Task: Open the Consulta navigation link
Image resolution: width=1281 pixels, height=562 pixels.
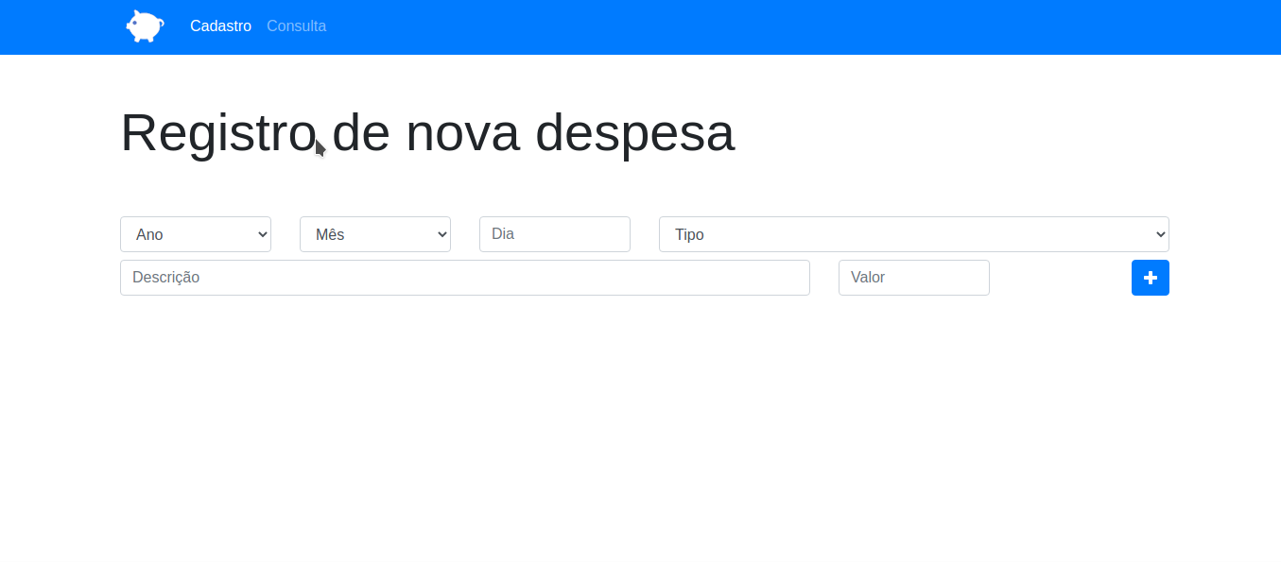Action: (x=296, y=26)
